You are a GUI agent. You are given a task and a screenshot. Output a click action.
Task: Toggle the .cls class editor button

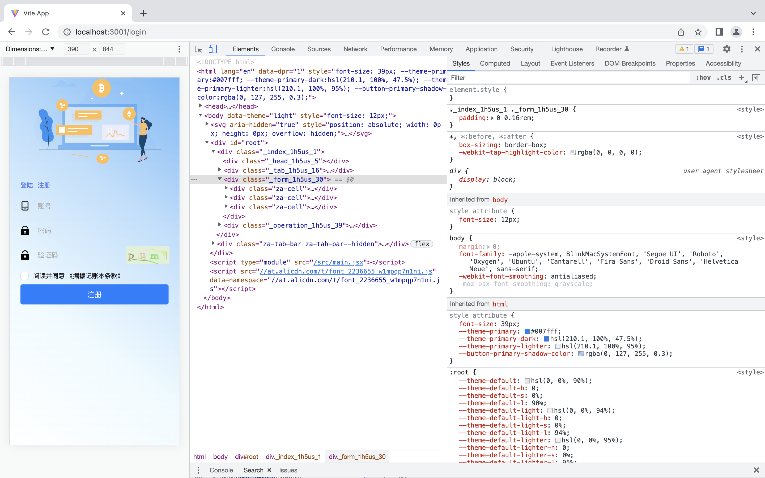tap(724, 78)
